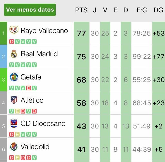Select the F:C column header
Viewport: 165px width, 162px height.
[x=142, y=10]
